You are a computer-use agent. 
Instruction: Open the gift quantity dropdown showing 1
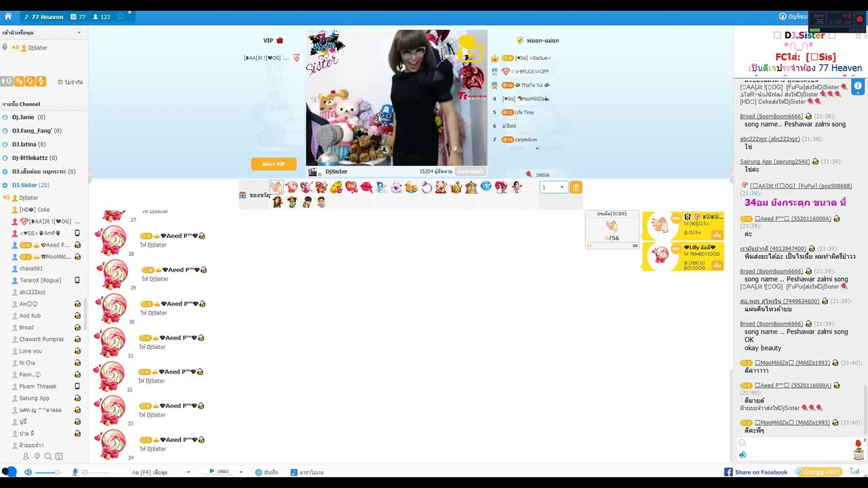[553, 187]
